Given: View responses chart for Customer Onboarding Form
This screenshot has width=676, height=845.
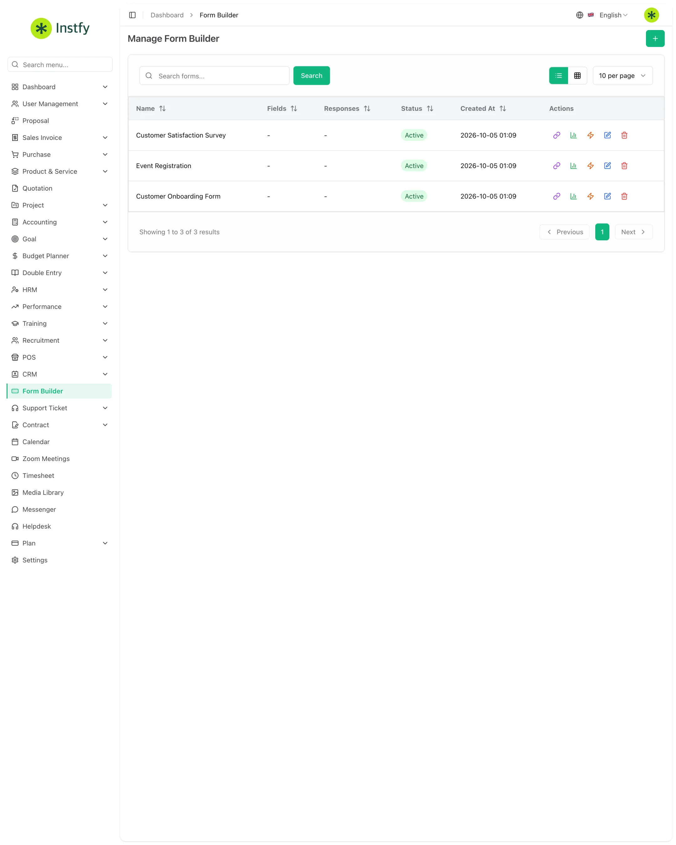Looking at the screenshot, I should [573, 196].
